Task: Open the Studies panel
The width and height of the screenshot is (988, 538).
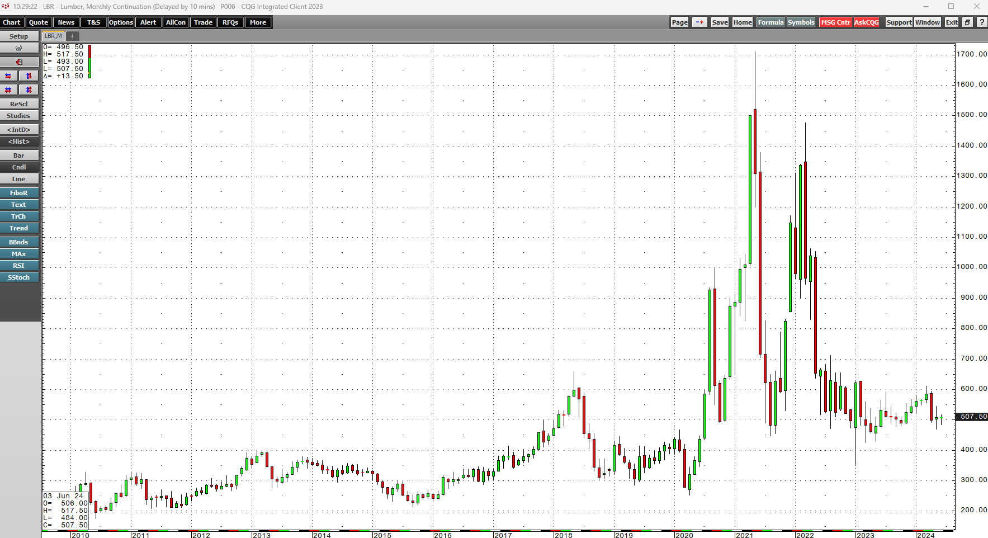Action: click(x=19, y=115)
